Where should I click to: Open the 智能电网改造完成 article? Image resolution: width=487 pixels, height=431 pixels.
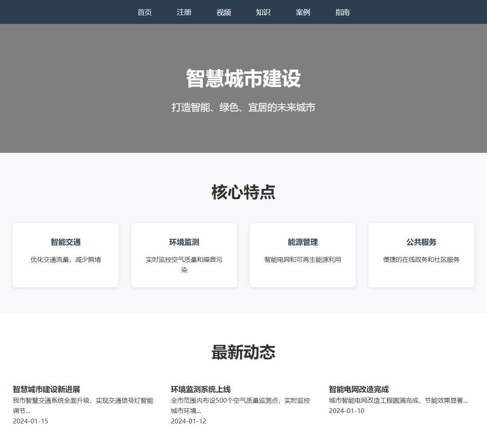pyautogui.click(x=359, y=389)
